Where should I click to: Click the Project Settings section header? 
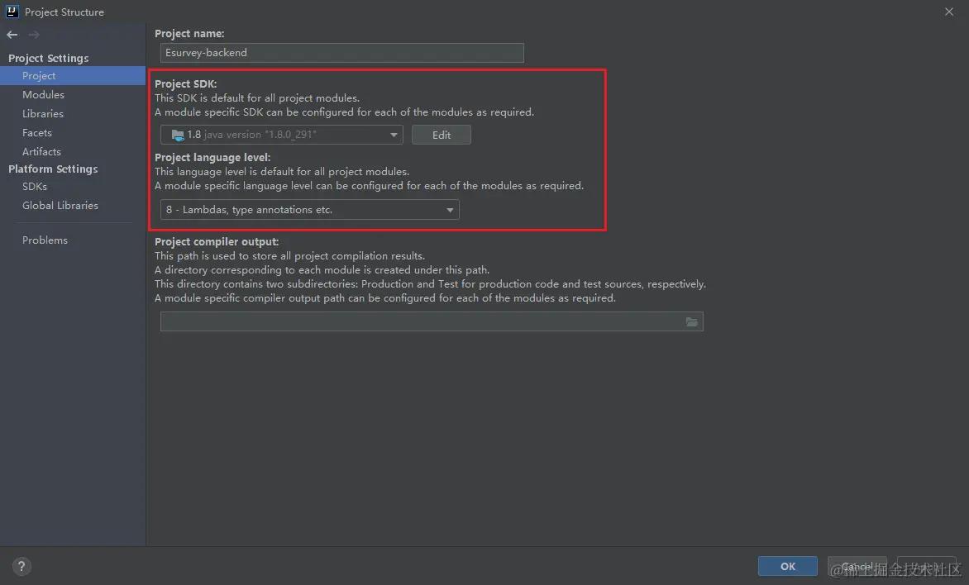pos(48,58)
